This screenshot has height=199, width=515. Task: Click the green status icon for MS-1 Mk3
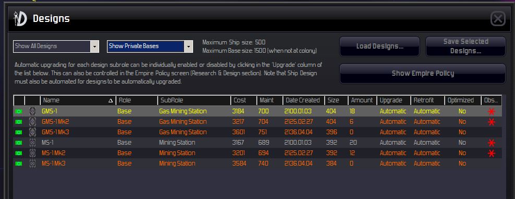click(x=19, y=164)
